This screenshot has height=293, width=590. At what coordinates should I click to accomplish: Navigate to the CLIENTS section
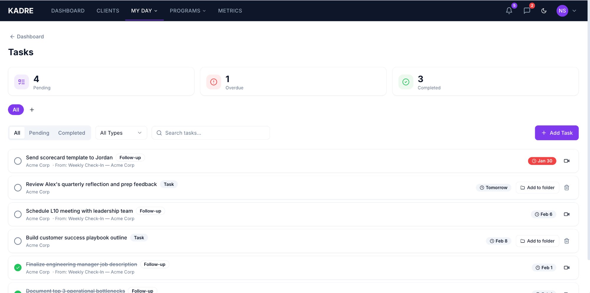pyautogui.click(x=108, y=11)
